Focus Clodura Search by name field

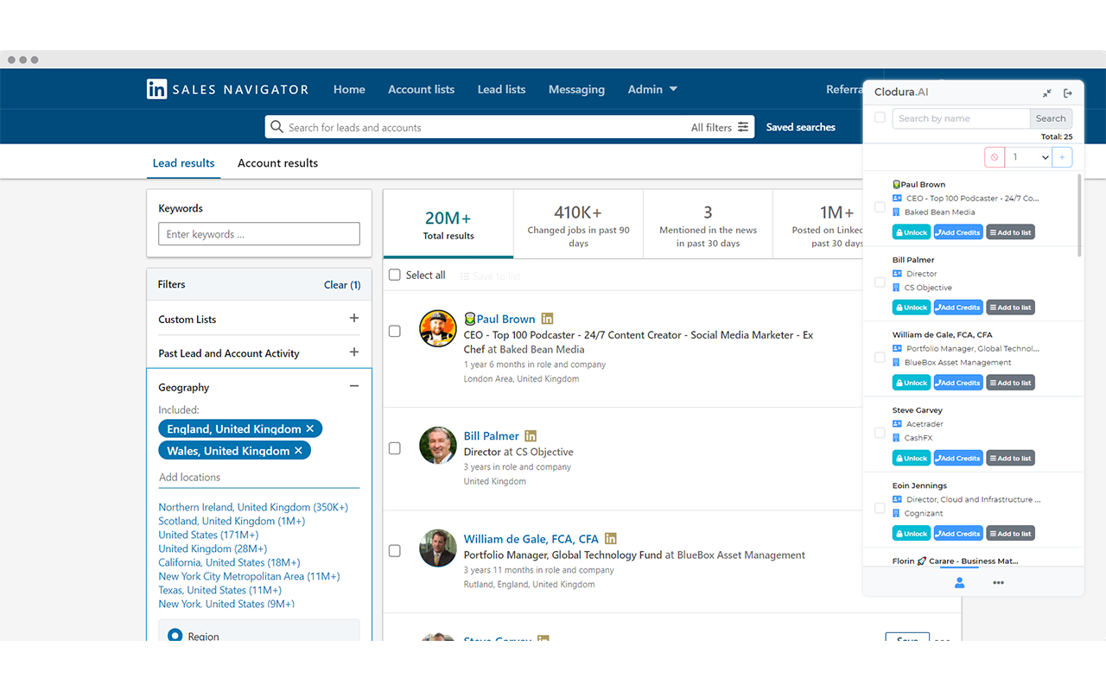click(x=961, y=118)
